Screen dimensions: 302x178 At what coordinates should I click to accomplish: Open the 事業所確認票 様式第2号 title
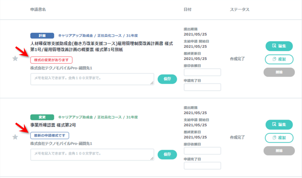tap(53, 125)
